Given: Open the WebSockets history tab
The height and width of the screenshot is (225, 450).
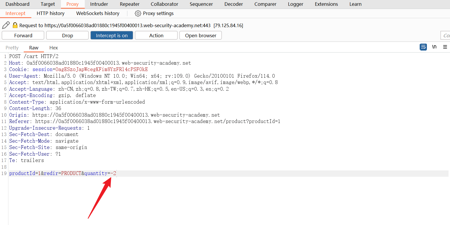Looking at the screenshot, I should coord(98,14).
